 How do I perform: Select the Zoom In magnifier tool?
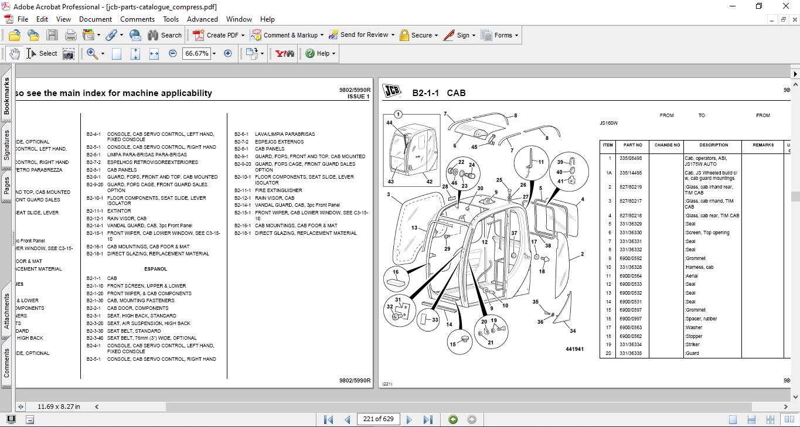pos(92,53)
